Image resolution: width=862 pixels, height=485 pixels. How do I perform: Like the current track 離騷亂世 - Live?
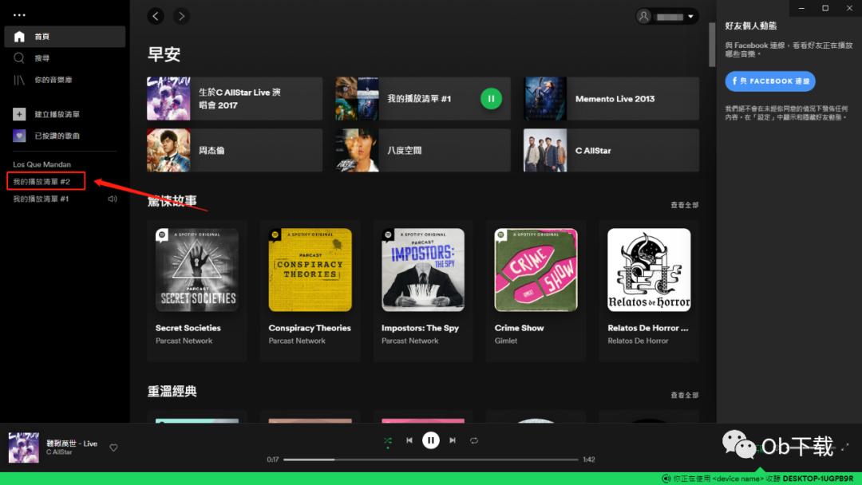[x=113, y=448]
